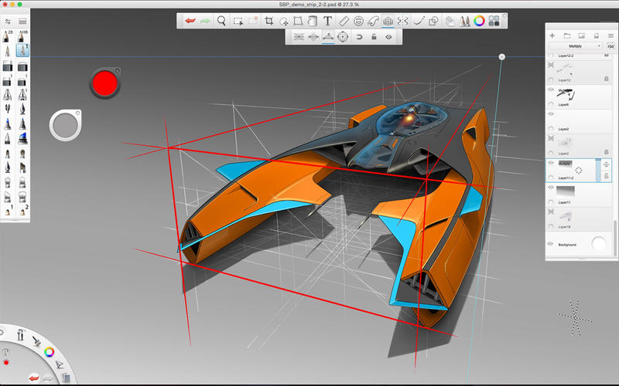Open the Symmetry tool
The width and height of the screenshot is (619, 386).
(x=403, y=22)
